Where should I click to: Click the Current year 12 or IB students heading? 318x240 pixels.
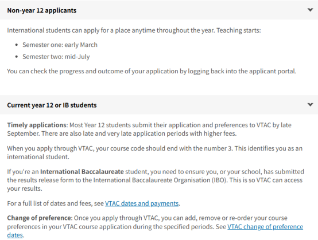[x=52, y=105]
